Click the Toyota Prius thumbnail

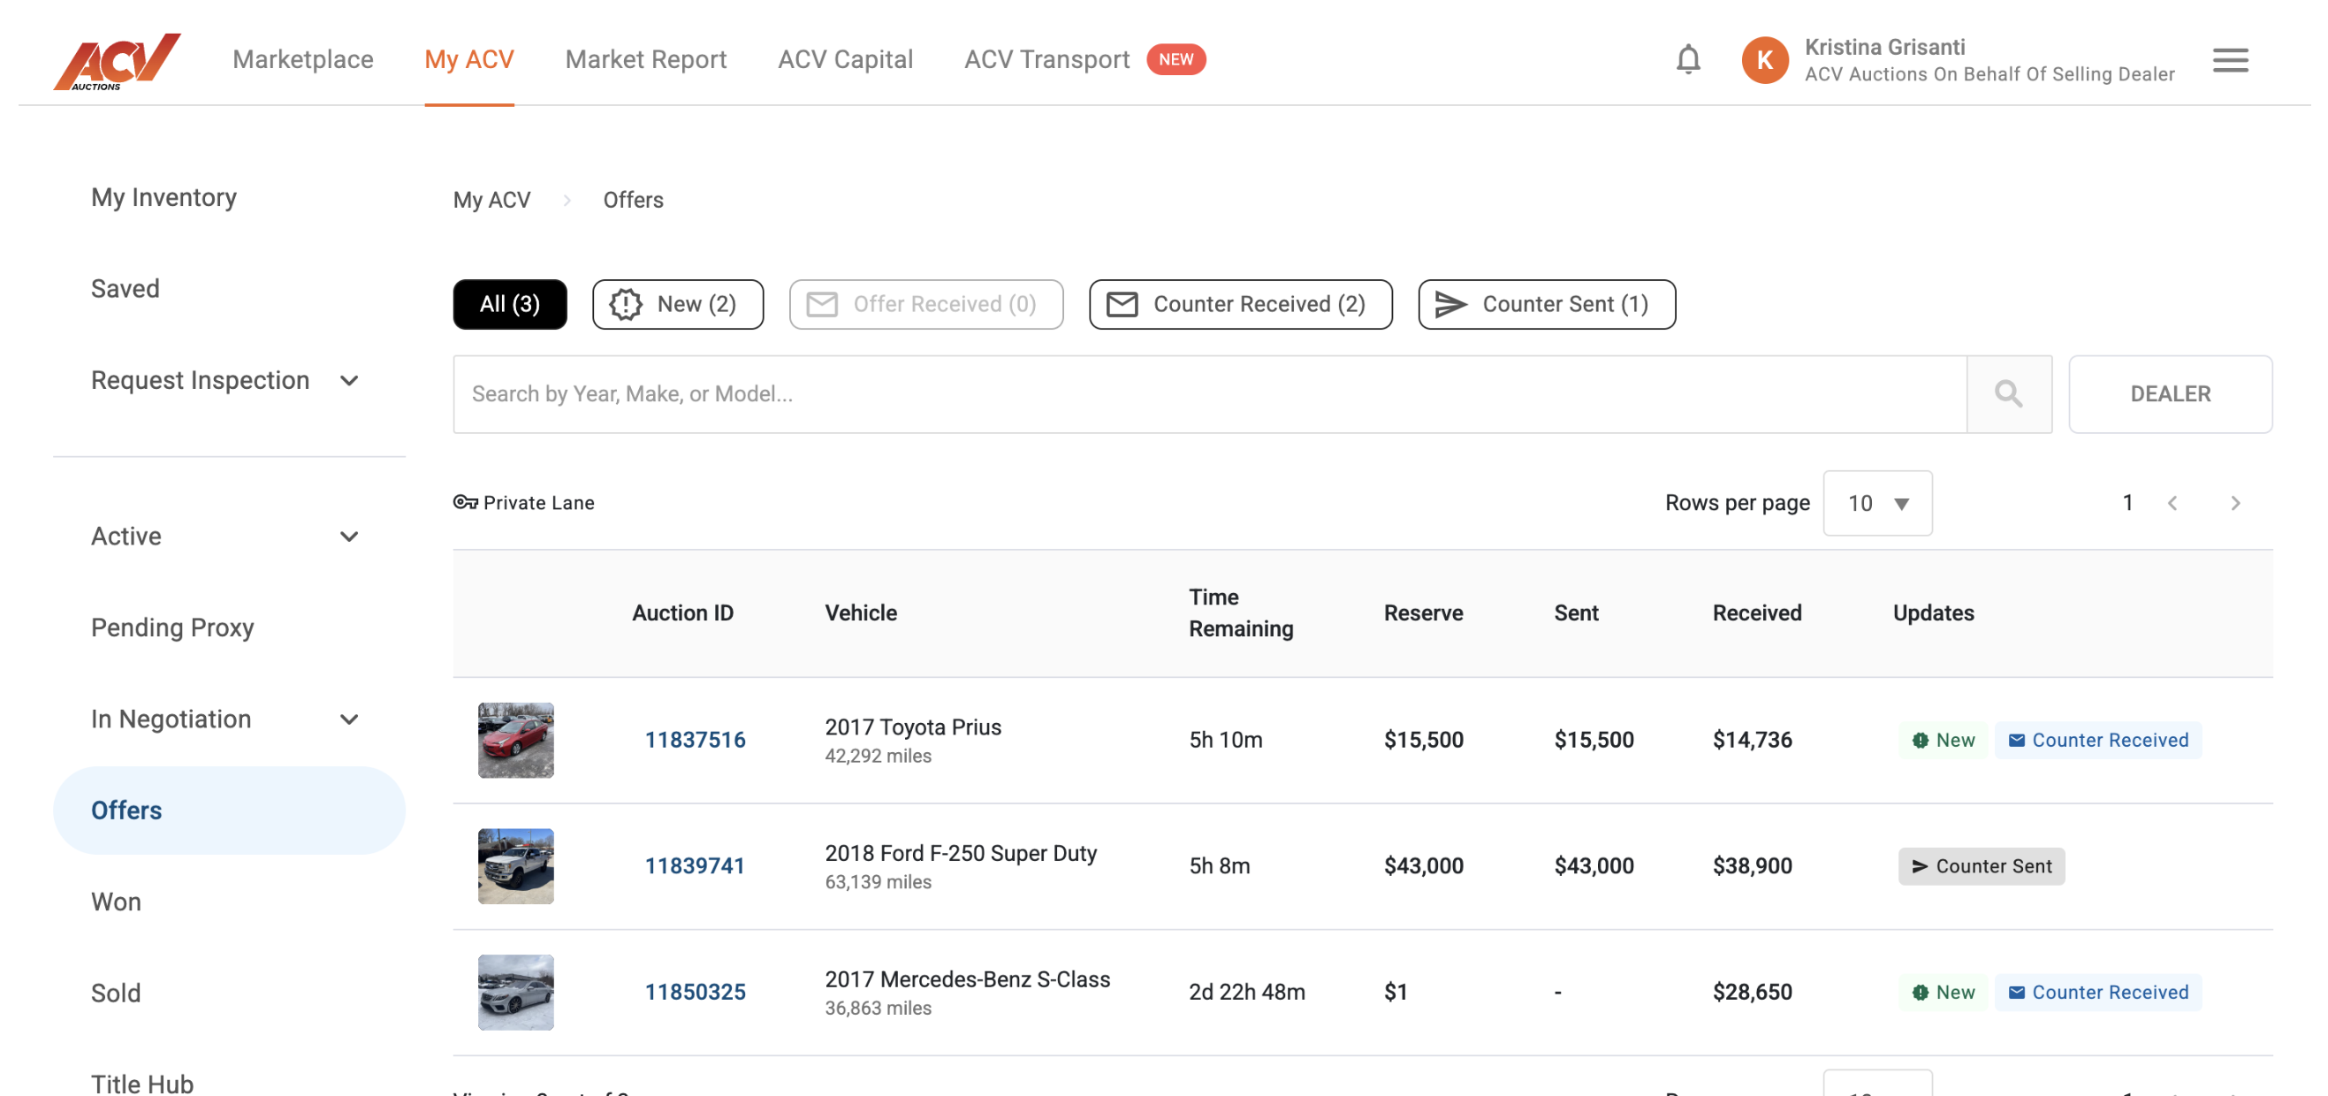(515, 739)
